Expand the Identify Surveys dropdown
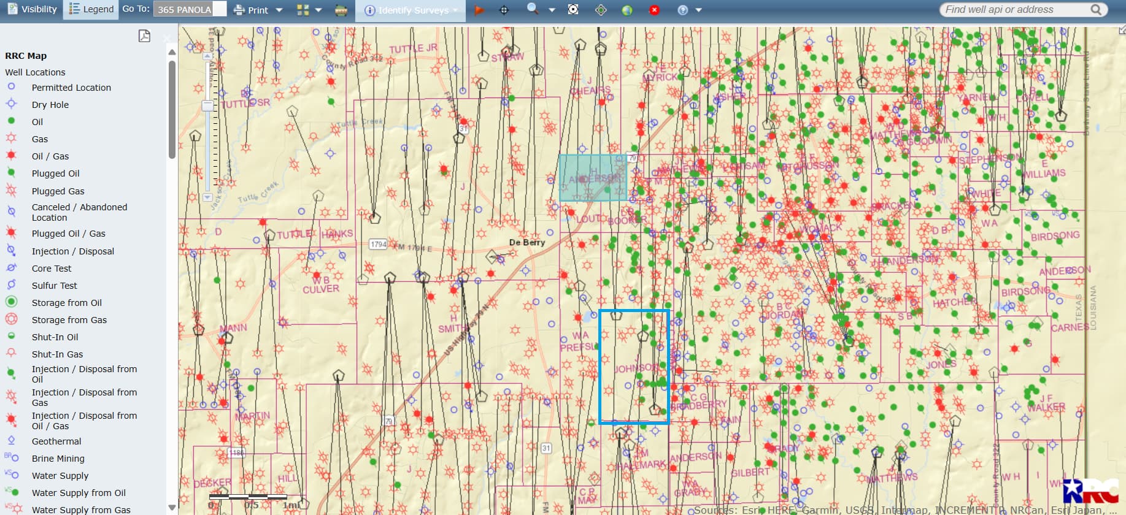The height and width of the screenshot is (515, 1126). click(x=455, y=10)
